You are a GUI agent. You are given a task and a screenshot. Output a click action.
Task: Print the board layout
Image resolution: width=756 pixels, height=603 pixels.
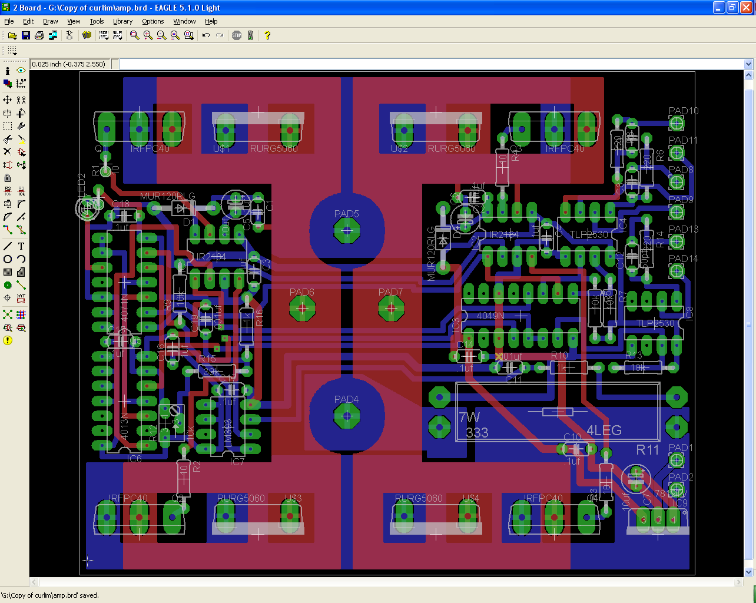[x=39, y=35]
